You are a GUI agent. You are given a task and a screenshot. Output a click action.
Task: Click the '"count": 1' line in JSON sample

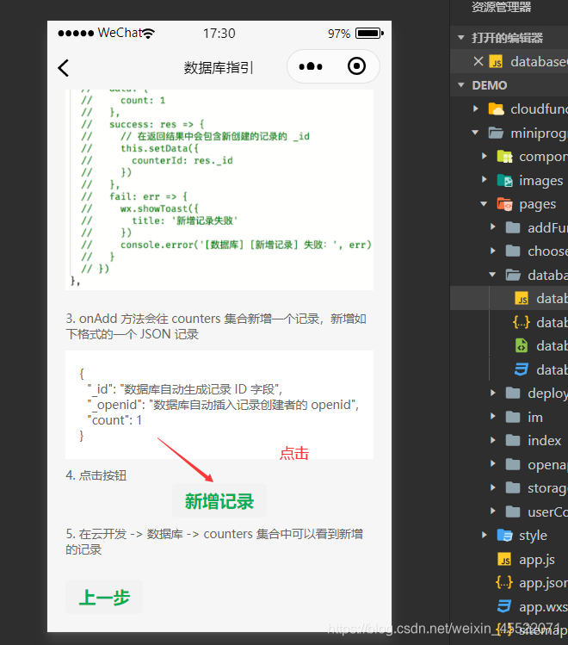point(114,420)
